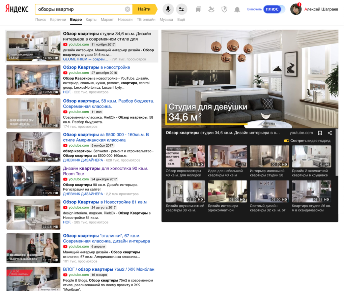Image resolution: width=344 pixels, height=291 pixels.
Task: Click the search input field
Action: point(80,9)
